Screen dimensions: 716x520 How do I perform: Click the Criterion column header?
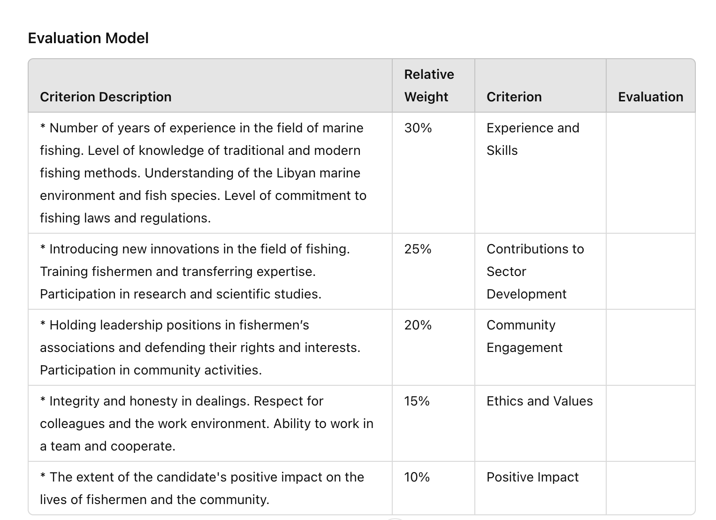pyautogui.click(x=514, y=97)
